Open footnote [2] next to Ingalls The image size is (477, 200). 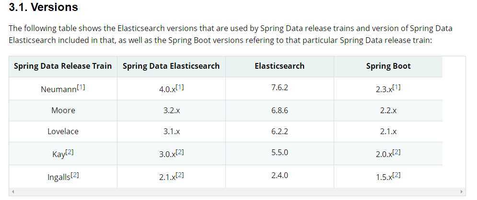pyautogui.click(x=75, y=175)
